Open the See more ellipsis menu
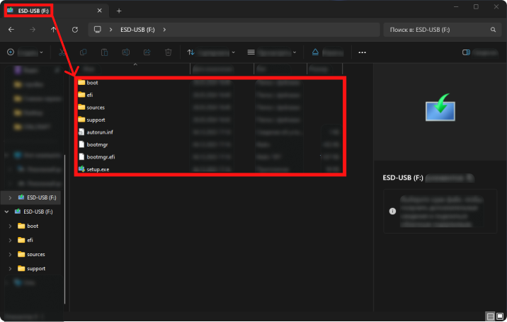The height and width of the screenshot is (322, 507). (x=363, y=52)
